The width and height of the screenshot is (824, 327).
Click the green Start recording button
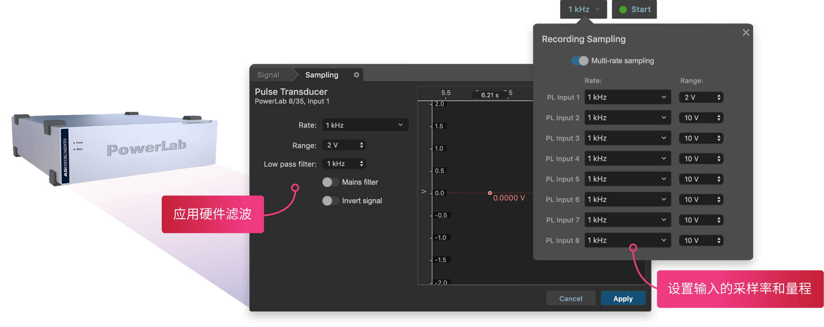[634, 9]
